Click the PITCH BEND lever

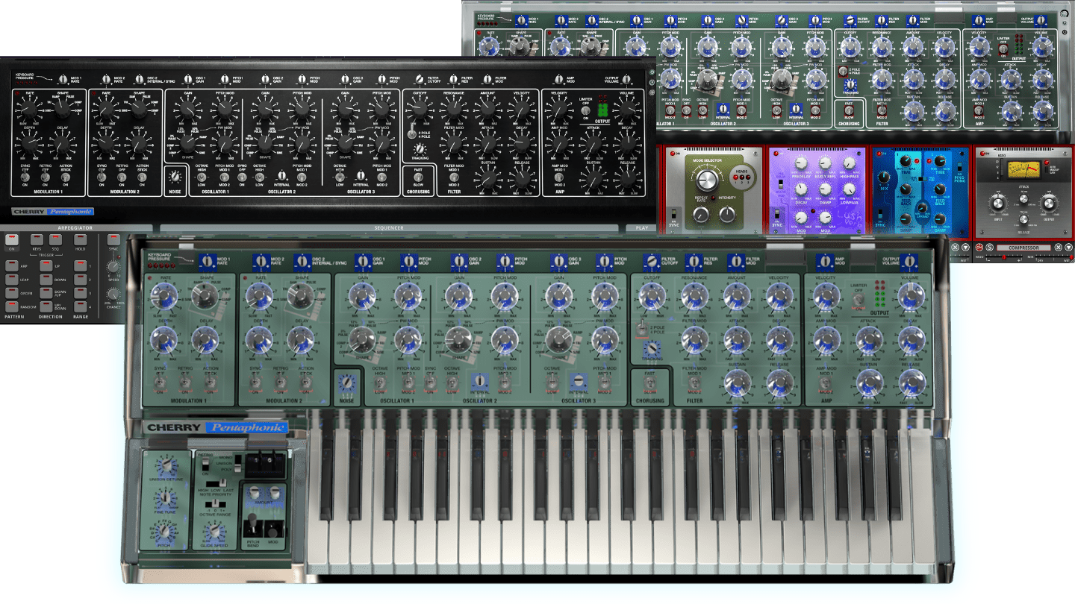(253, 526)
